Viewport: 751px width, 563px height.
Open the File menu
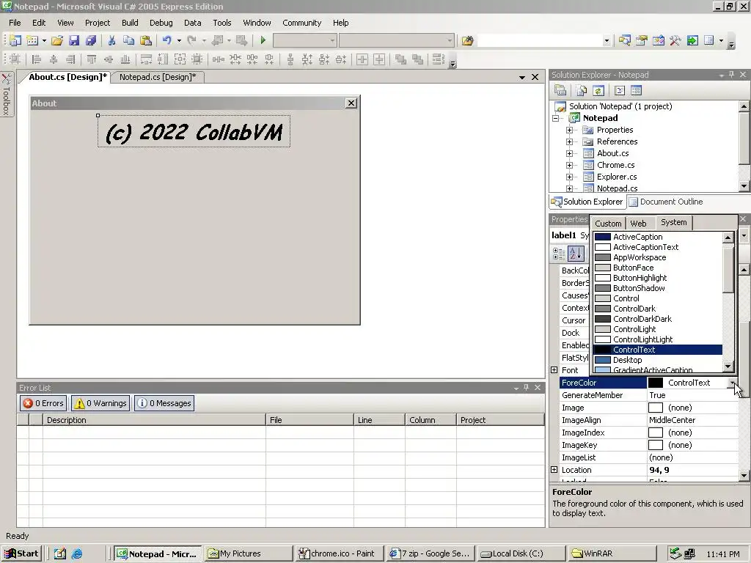pyautogui.click(x=15, y=23)
